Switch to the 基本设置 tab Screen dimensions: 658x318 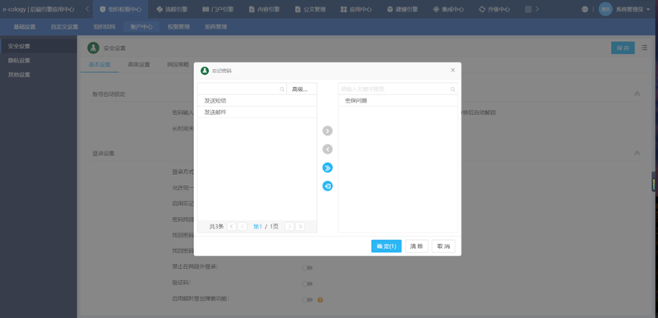(x=100, y=65)
